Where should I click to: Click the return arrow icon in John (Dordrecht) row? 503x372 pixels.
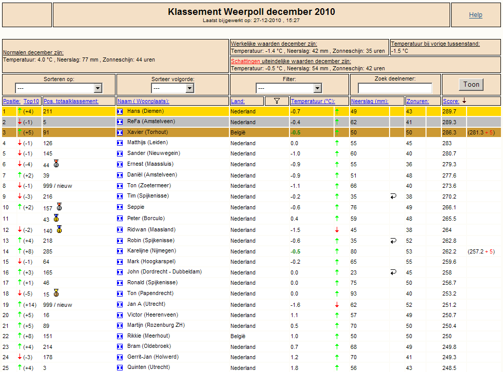[x=393, y=272]
